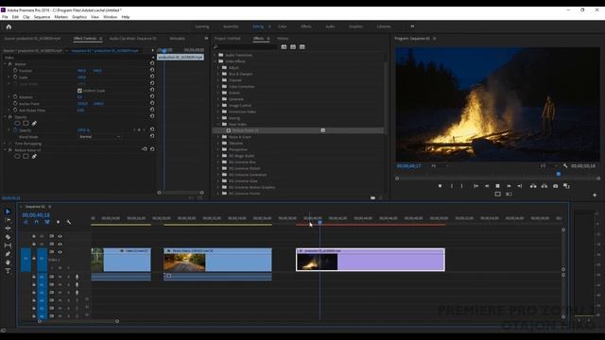Screen dimensions: 605x340
Task: Choose free draw bezier pen under Opacity
Action: [x=34, y=124]
